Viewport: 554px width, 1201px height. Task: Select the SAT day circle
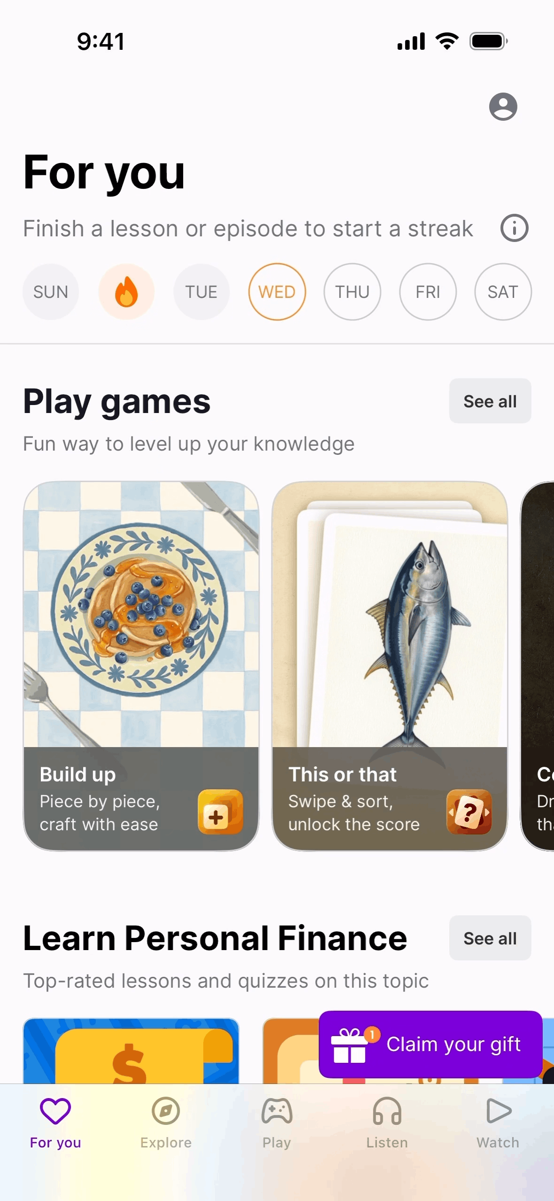(x=503, y=292)
